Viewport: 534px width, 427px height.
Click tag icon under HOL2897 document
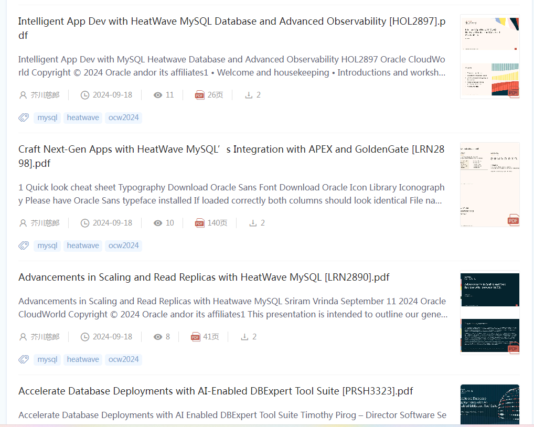click(x=24, y=118)
